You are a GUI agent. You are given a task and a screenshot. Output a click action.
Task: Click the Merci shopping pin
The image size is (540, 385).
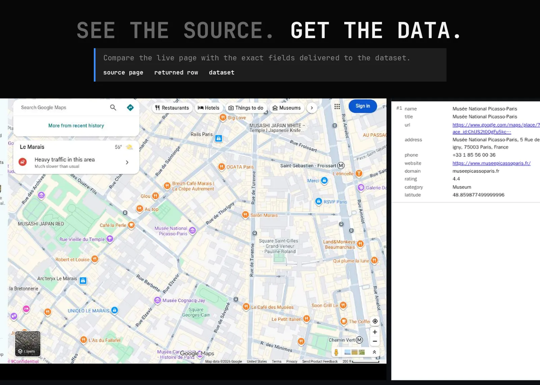[x=324, y=180]
